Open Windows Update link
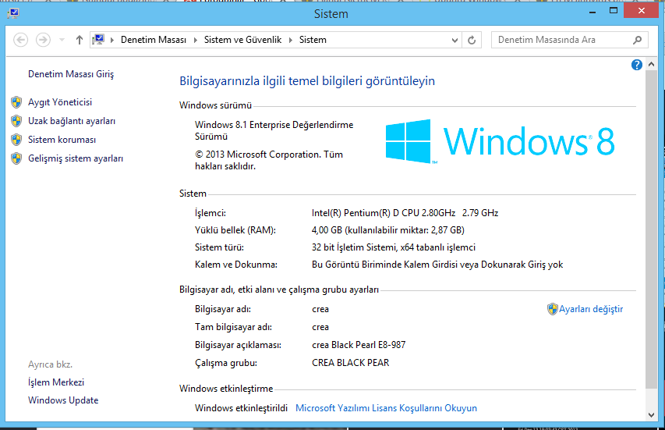The height and width of the screenshot is (430, 665). (63, 400)
